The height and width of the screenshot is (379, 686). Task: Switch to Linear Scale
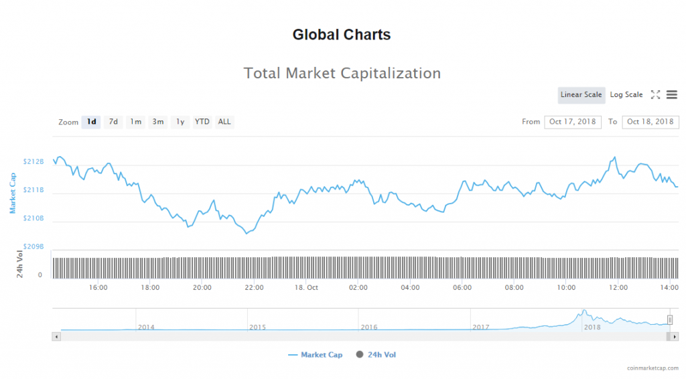click(581, 95)
